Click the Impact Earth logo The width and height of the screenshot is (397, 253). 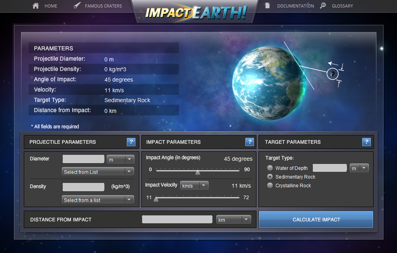point(196,13)
